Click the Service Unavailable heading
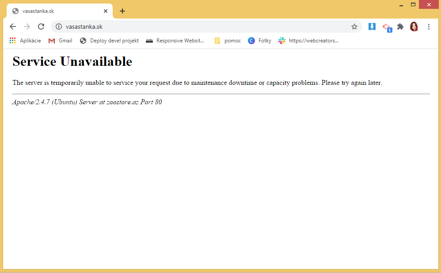 click(x=72, y=61)
